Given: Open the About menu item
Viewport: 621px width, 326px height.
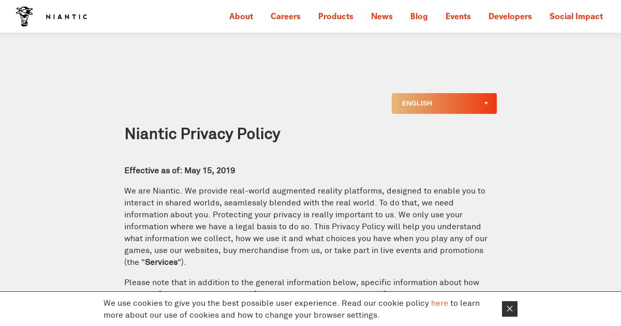Looking at the screenshot, I should [241, 17].
